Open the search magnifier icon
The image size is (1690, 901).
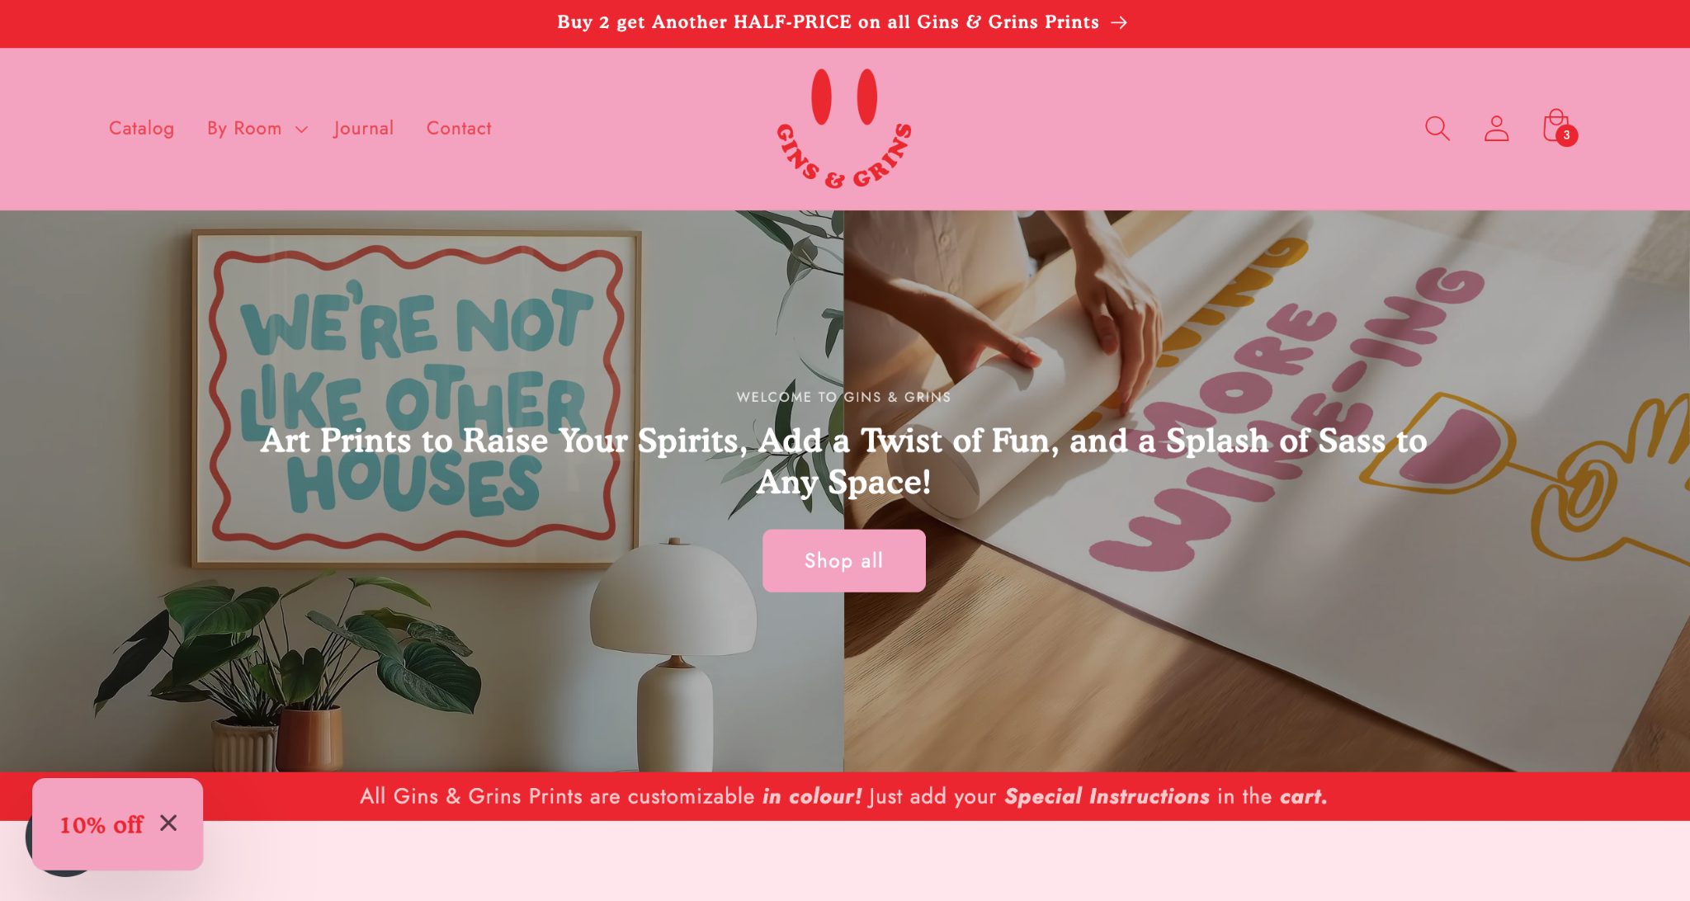pyautogui.click(x=1437, y=128)
